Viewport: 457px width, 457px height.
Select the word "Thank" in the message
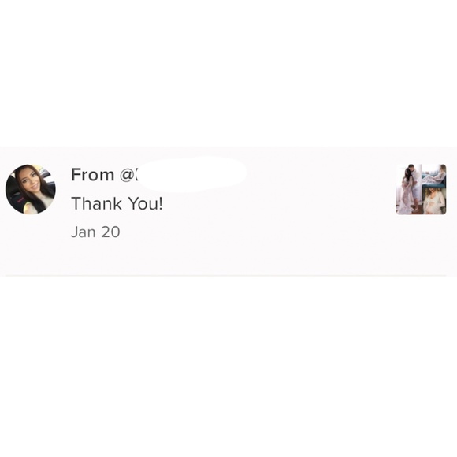pos(96,203)
